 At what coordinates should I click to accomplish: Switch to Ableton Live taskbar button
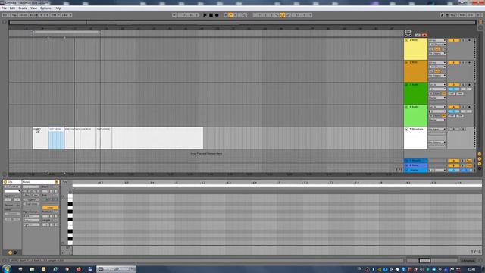tap(116, 269)
